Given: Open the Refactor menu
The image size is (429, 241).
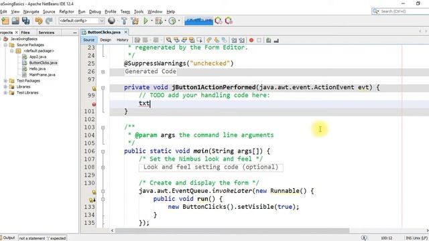Looking at the screenshot, I should (66, 11).
